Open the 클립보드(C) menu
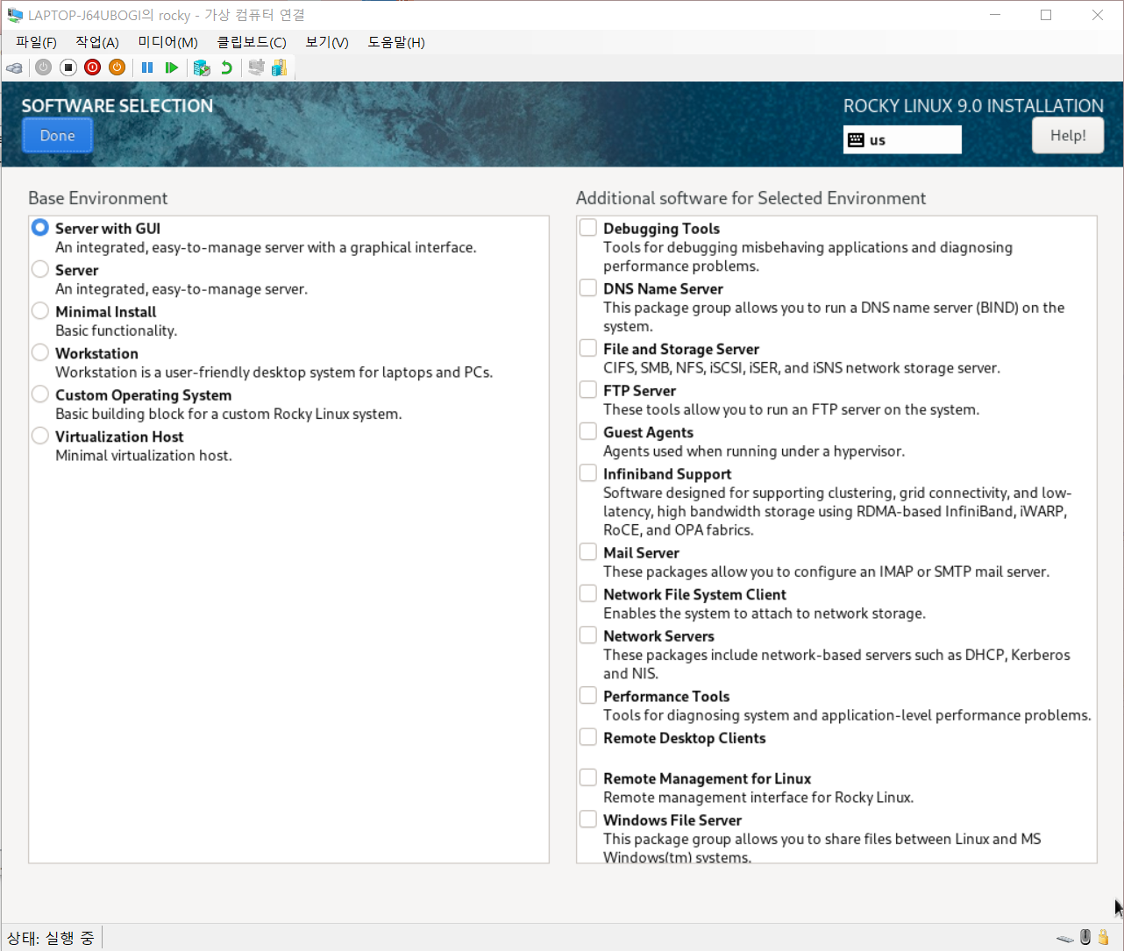 pyautogui.click(x=252, y=42)
